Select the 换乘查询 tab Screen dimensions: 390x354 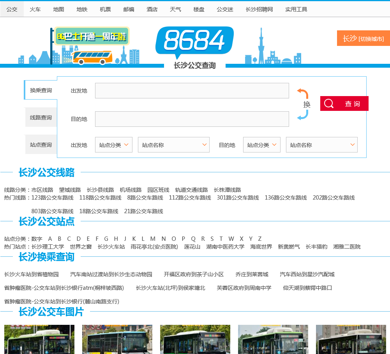tap(41, 90)
